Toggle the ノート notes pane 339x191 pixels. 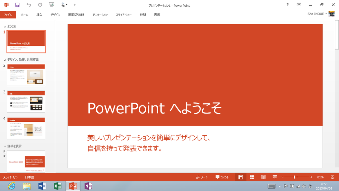[202, 177]
